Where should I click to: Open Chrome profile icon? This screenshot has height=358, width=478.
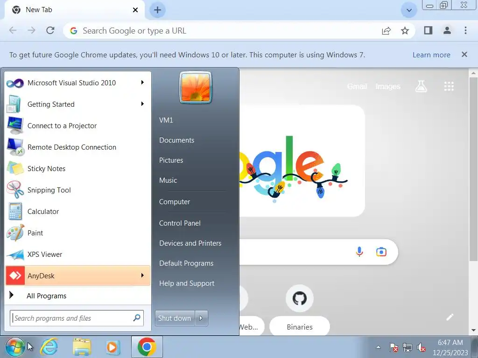pyautogui.click(x=447, y=30)
